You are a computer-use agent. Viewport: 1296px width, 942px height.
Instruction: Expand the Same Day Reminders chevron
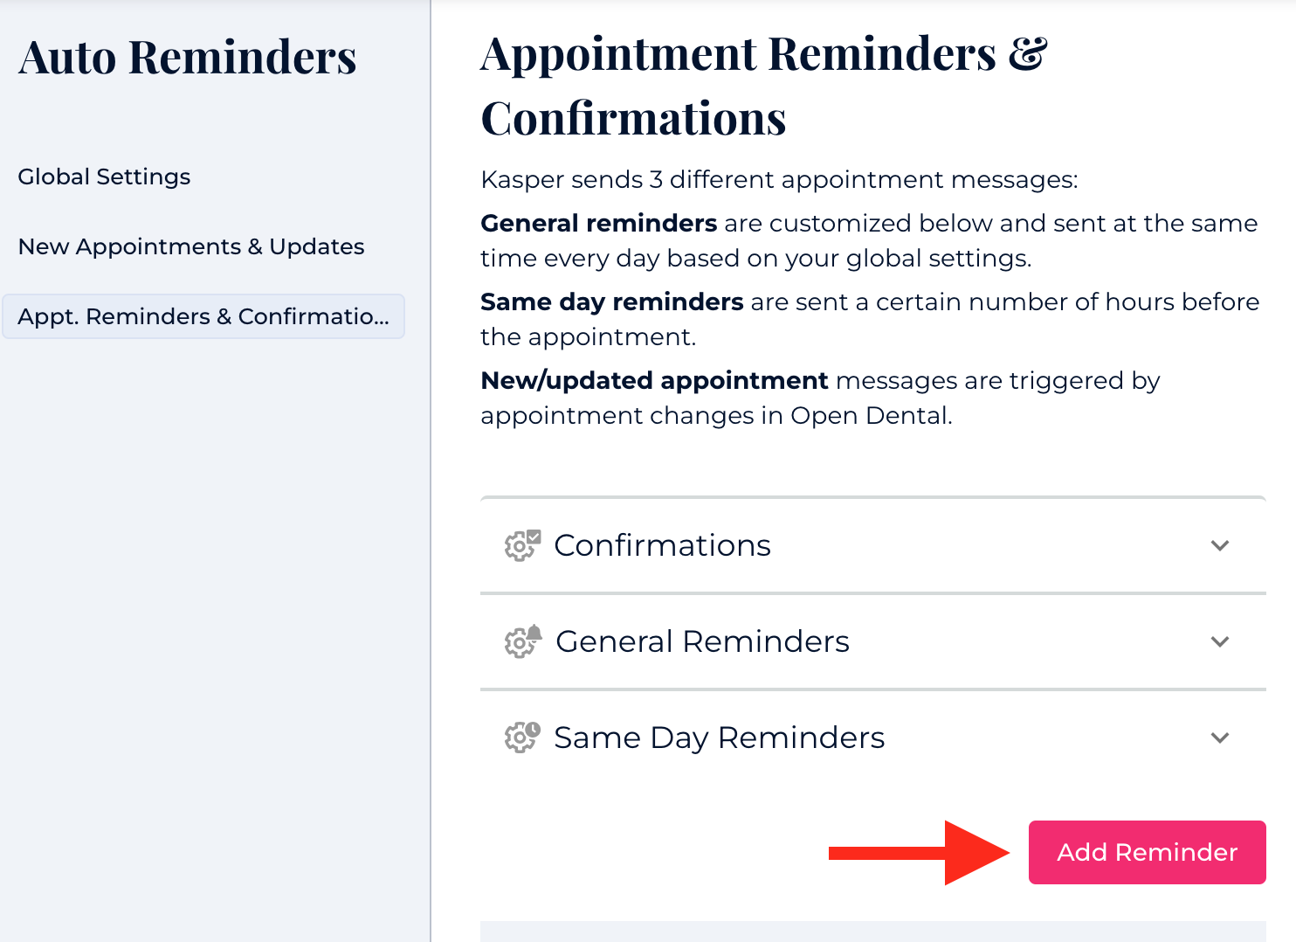click(1220, 738)
